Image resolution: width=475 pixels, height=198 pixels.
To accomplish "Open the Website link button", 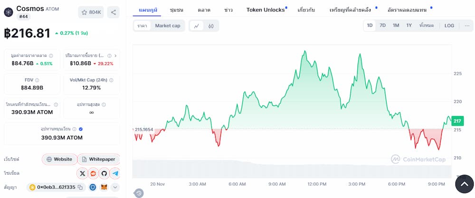I will coord(59,159).
